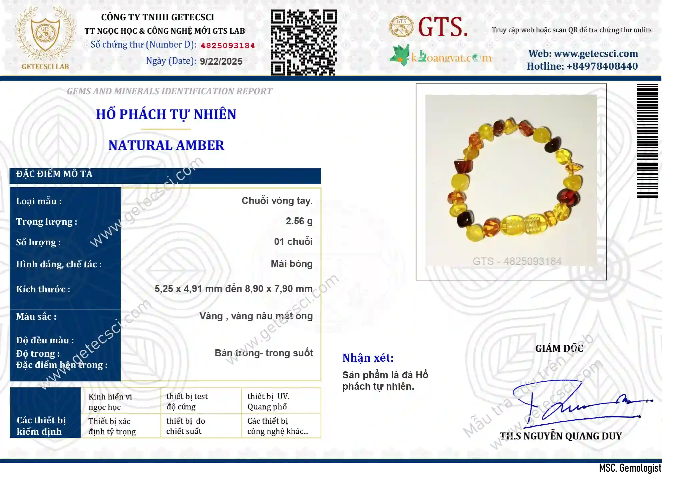The width and height of the screenshot is (676, 477).
Task: Click the weight value 2.56 g
Action: [299, 221]
